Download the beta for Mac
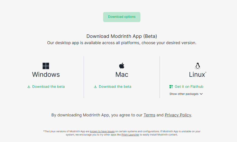The height and width of the screenshot is (142, 237). coord(113,87)
